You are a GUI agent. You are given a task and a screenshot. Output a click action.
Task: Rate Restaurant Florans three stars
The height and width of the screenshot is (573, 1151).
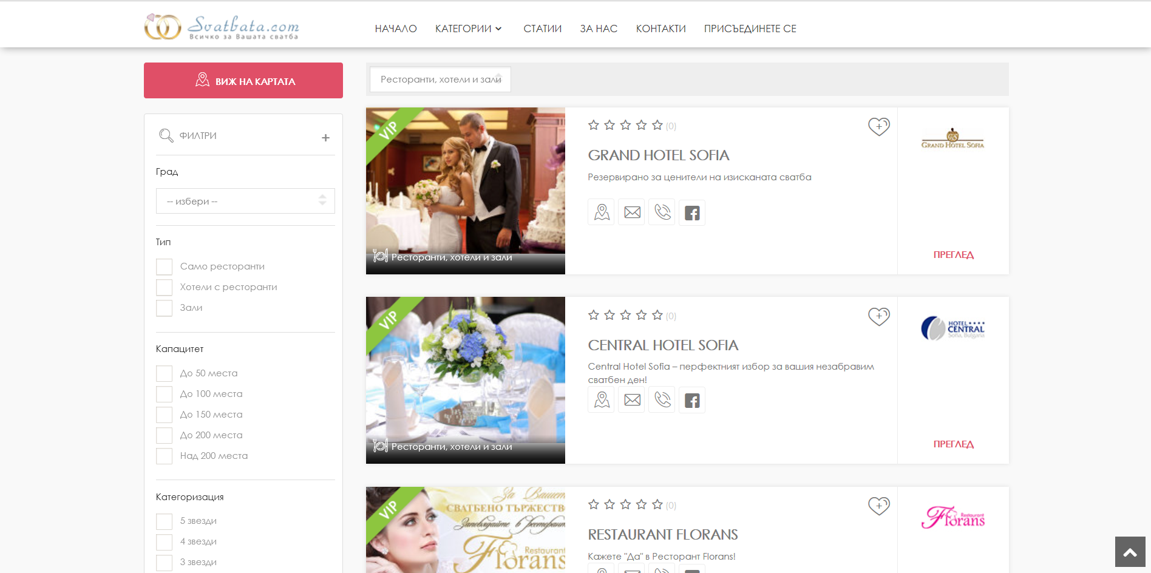[625, 504]
